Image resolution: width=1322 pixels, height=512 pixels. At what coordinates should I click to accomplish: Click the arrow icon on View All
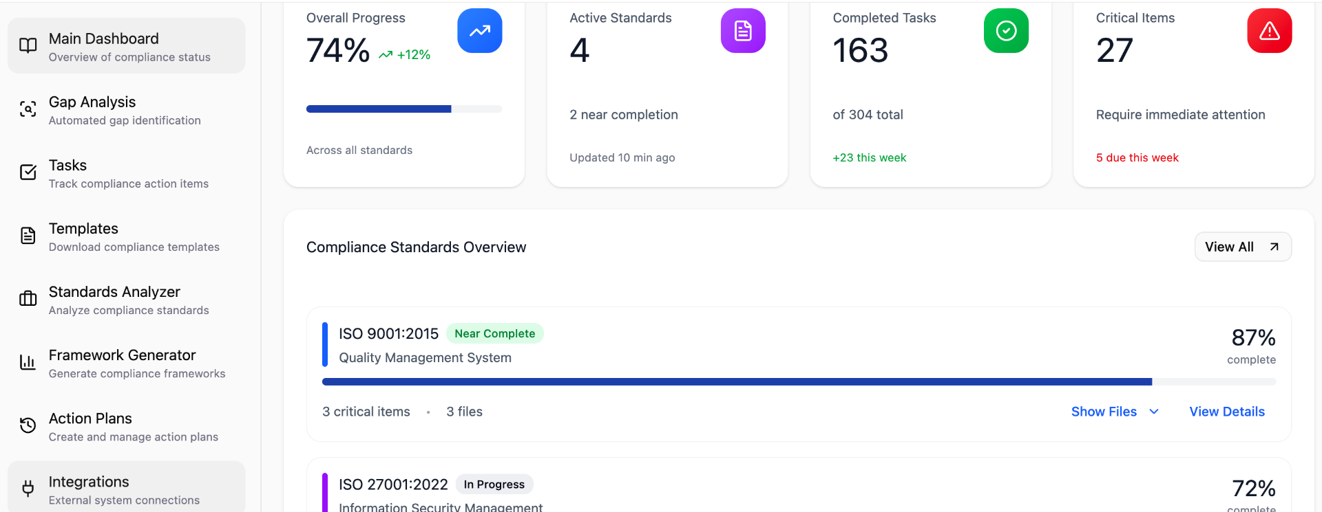point(1274,247)
